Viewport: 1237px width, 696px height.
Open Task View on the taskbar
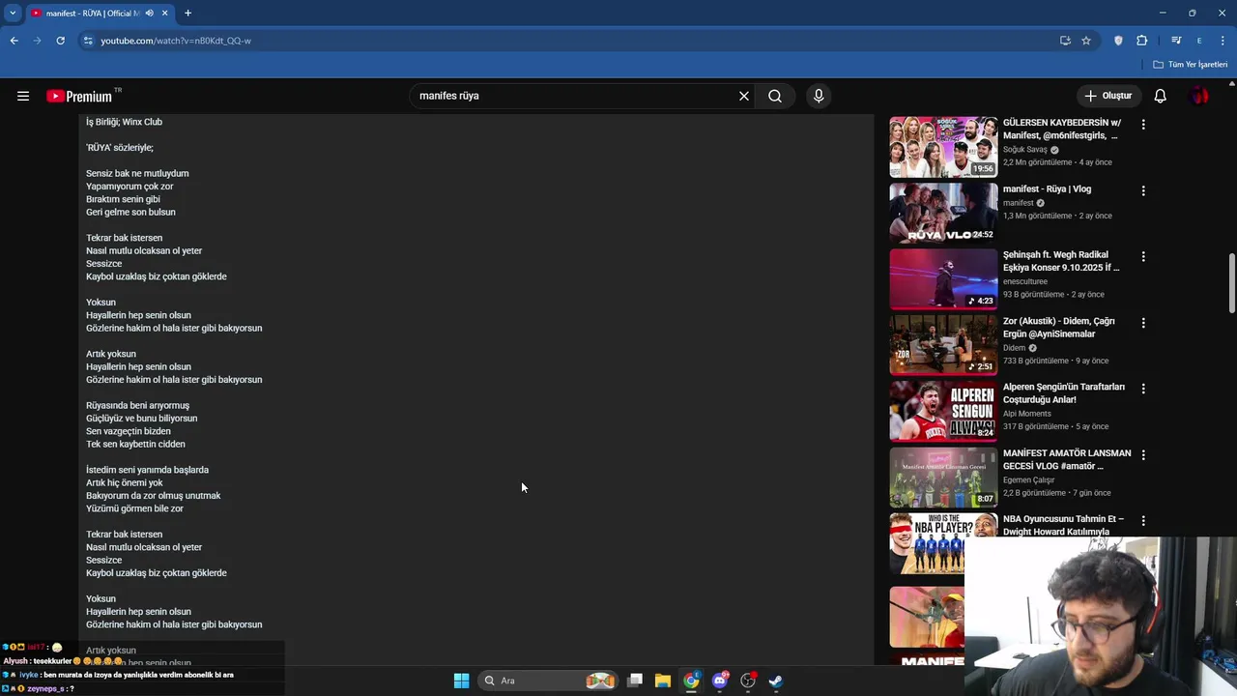click(x=635, y=681)
